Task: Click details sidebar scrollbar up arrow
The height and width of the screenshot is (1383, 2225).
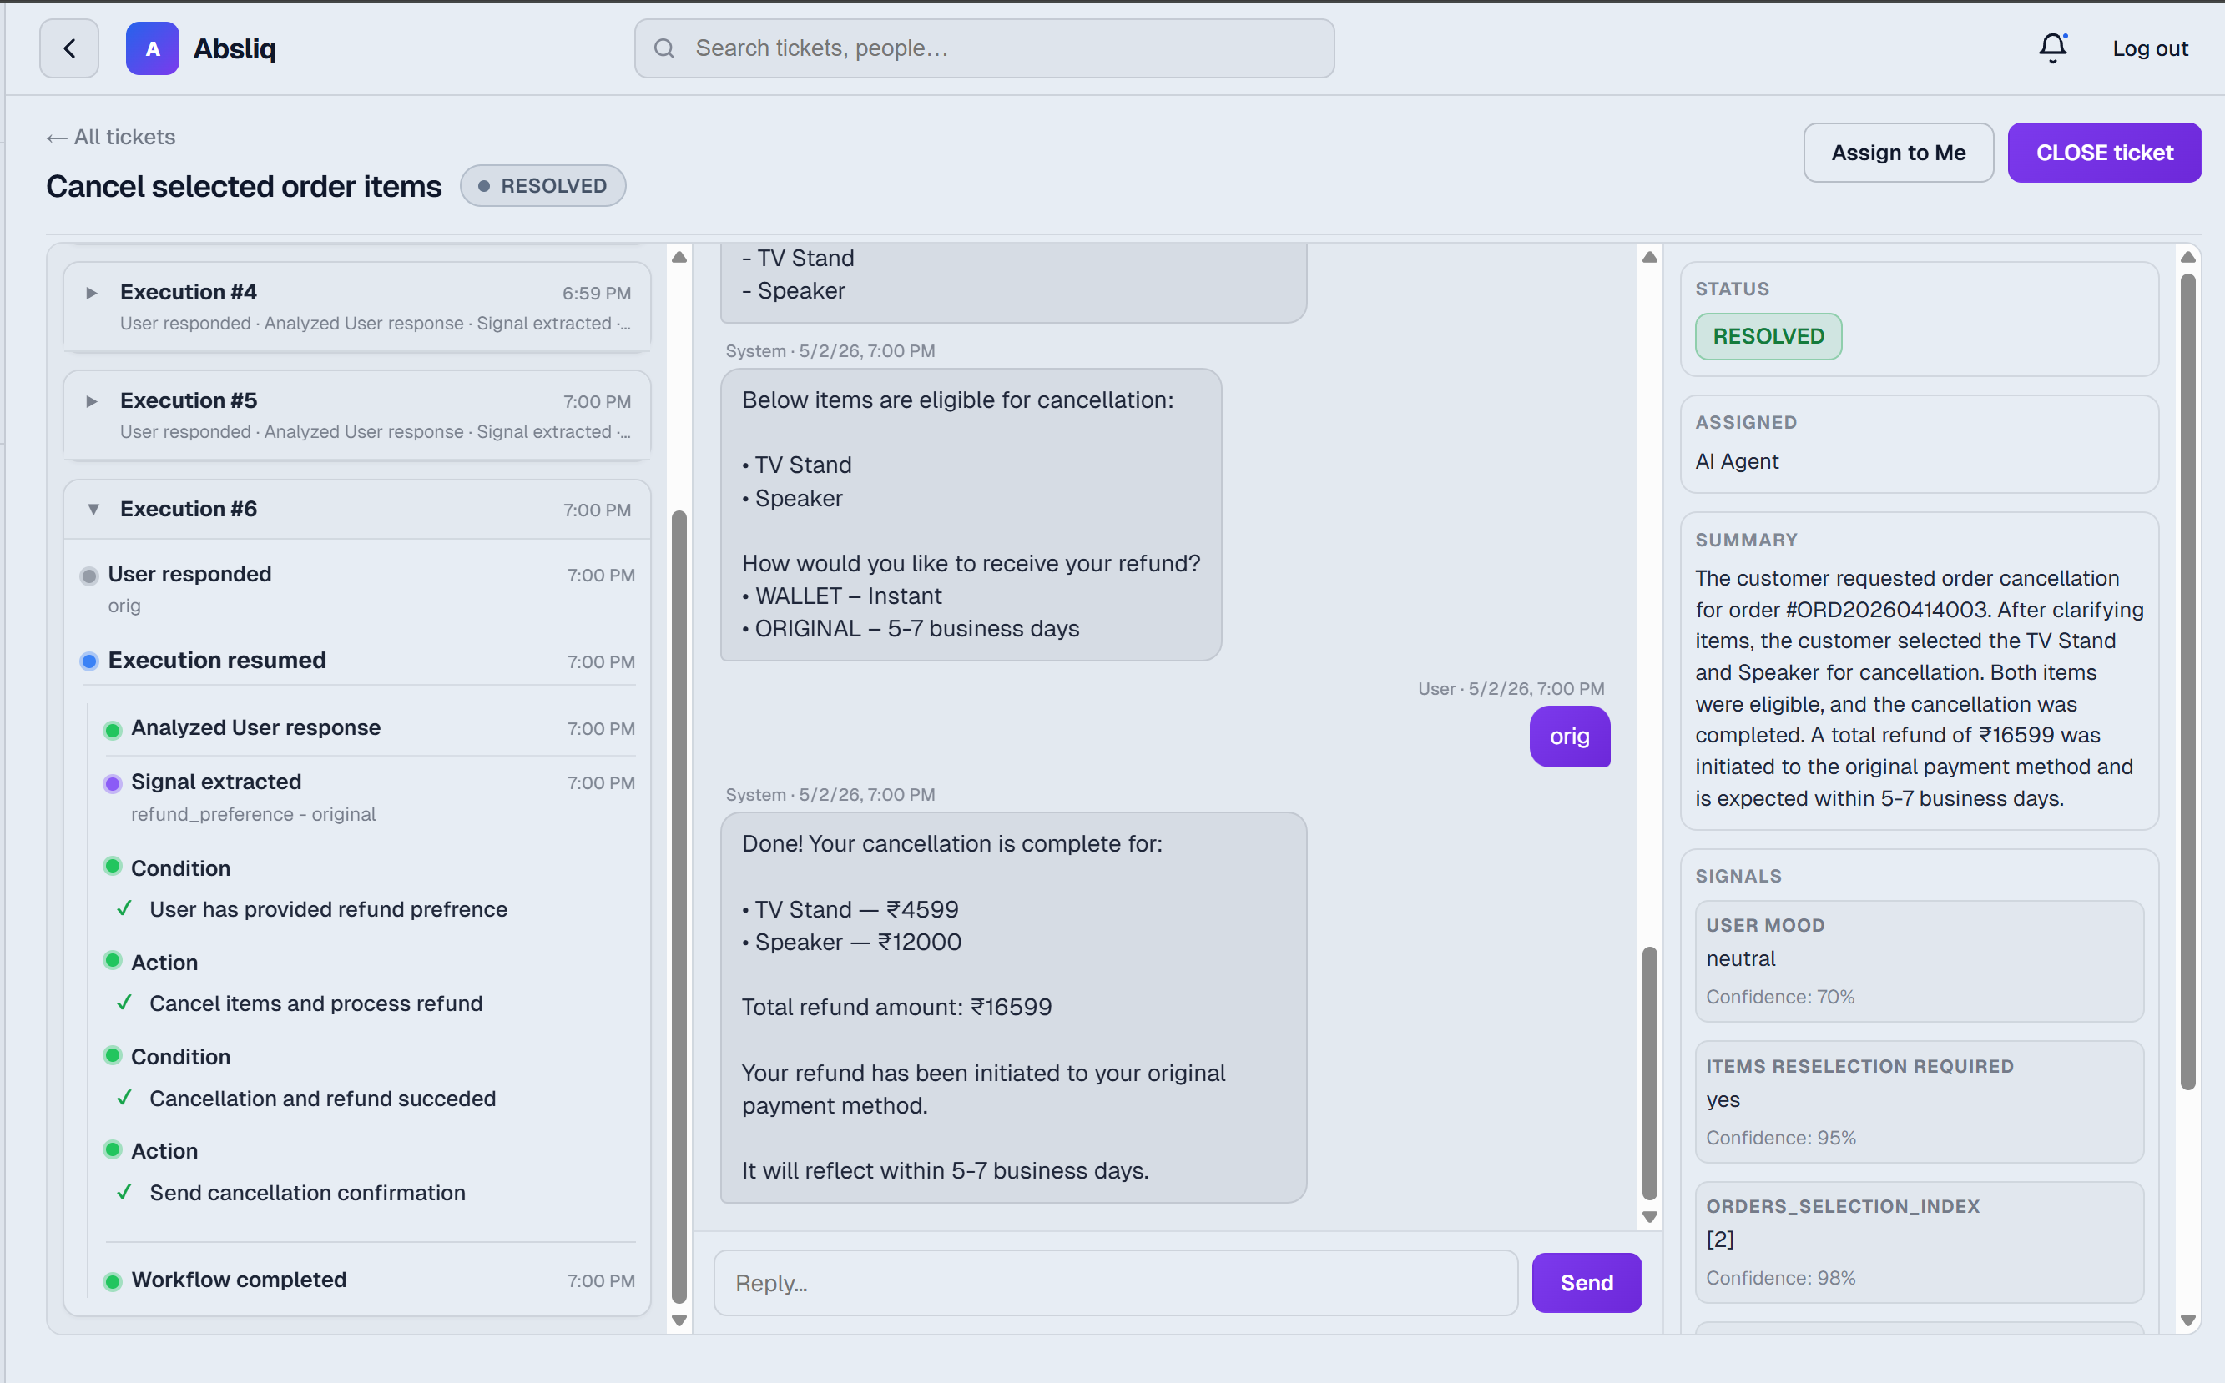Action: 2187,257
